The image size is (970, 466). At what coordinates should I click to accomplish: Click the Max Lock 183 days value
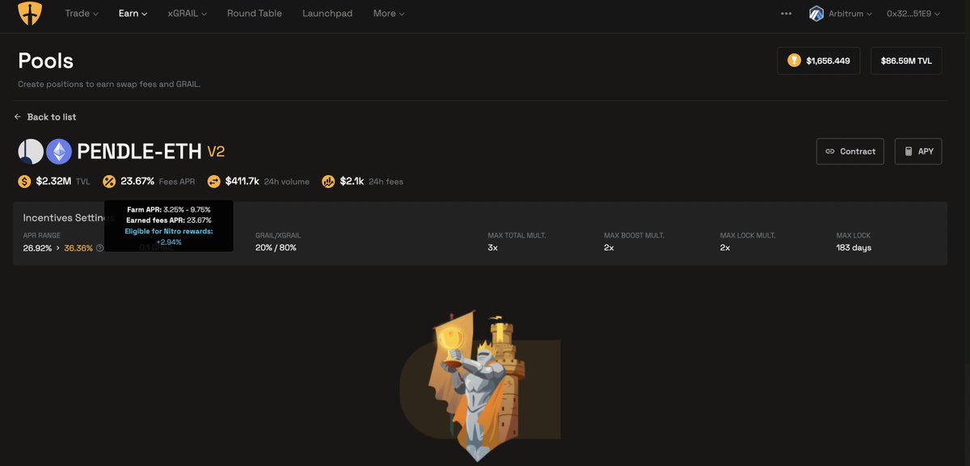pos(854,248)
